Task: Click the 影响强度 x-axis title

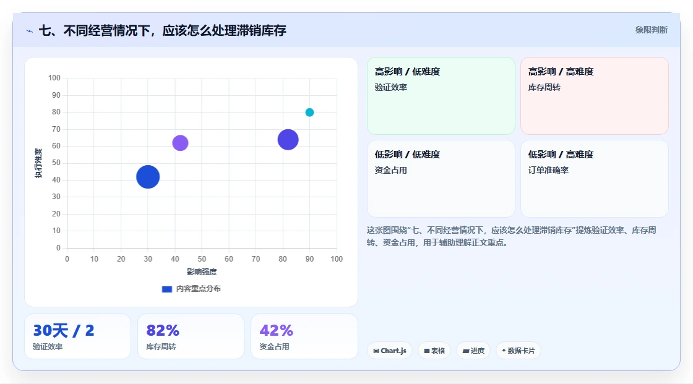Action: click(x=202, y=271)
